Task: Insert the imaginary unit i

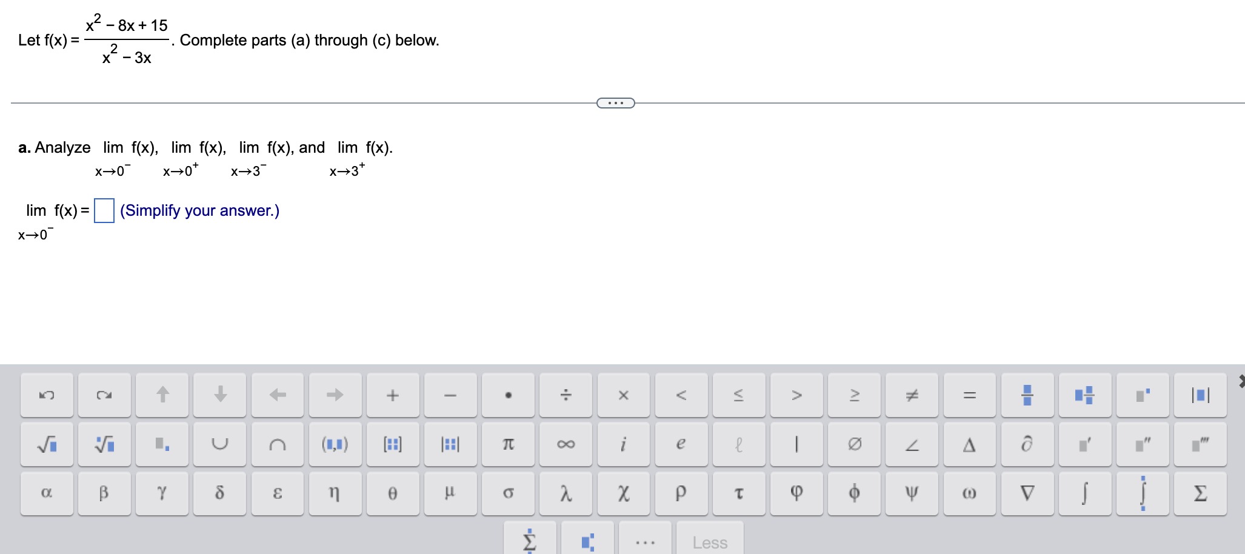Action: [x=624, y=444]
